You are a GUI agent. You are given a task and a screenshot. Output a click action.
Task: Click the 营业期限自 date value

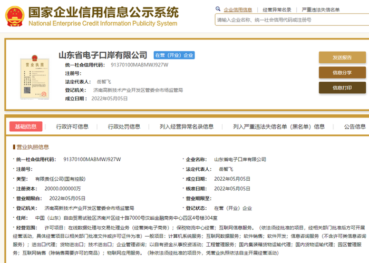67,199
